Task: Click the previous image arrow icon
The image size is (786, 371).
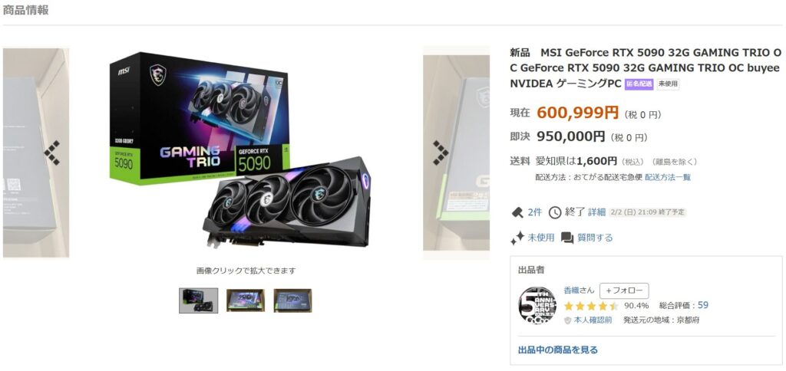Action: (x=52, y=153)
